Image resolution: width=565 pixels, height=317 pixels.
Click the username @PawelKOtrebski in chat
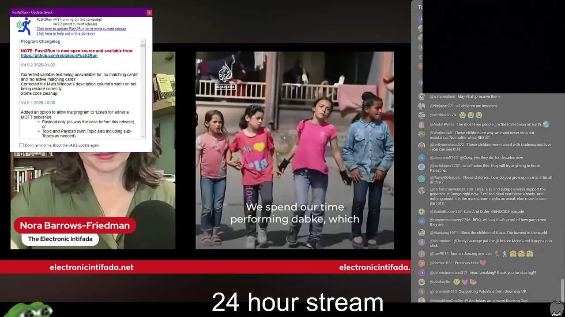(x=445, y=178)
